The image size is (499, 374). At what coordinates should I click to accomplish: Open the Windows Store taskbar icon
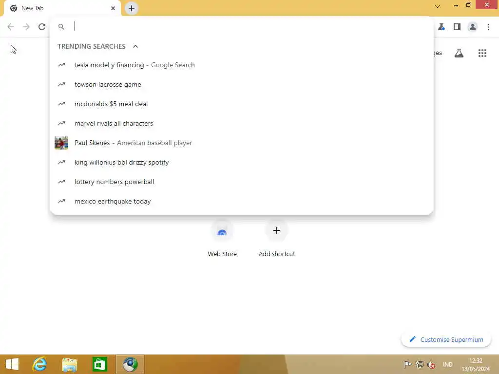[x=99, y=364]
